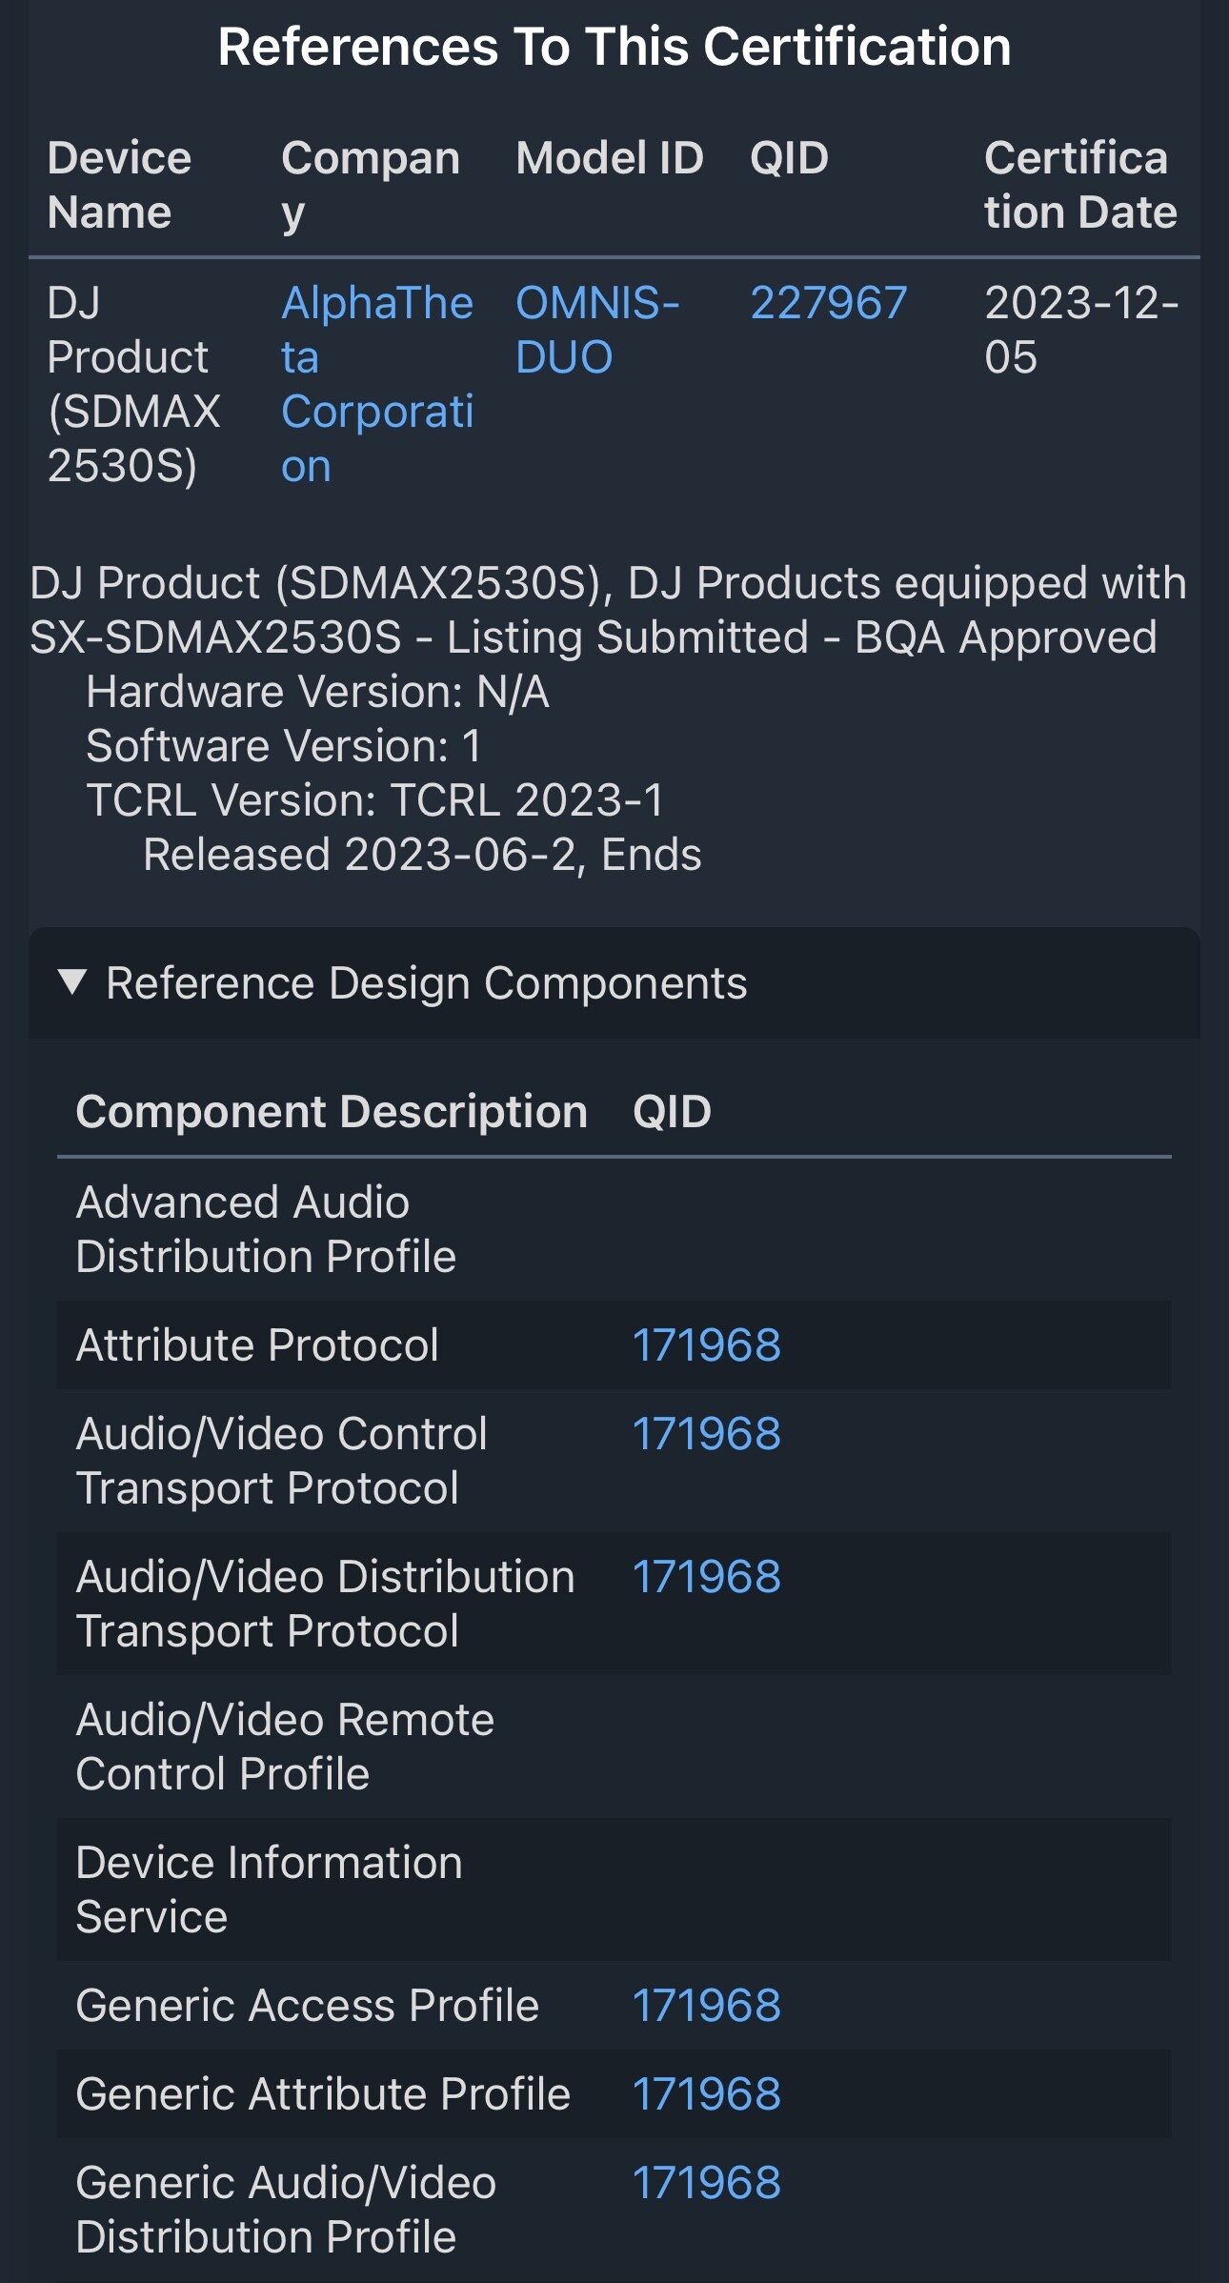Click the Reference Design Components section title
The width and height of the screenshot is (1229, 2283).
(x=427, y=983)
